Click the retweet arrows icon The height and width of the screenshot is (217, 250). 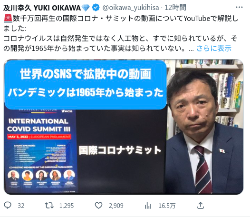pos(49,206)
